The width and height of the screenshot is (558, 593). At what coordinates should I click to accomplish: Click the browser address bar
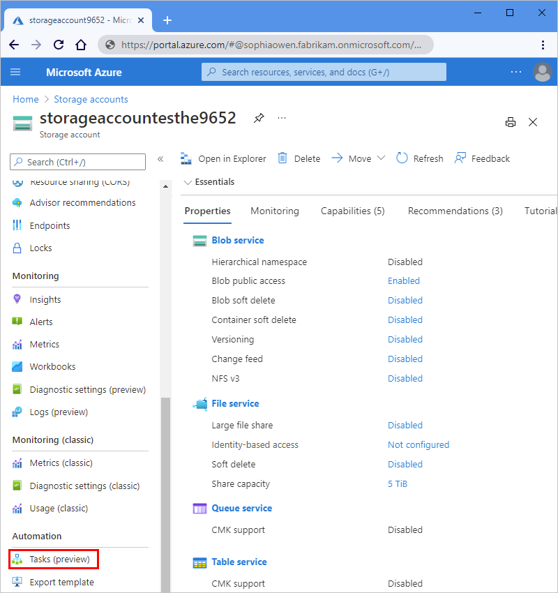265,45
